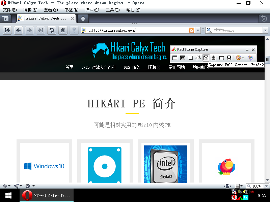Select Capture Fixed Region tool
The width and height of the screenshot is (270, 202).
point(221,58)
